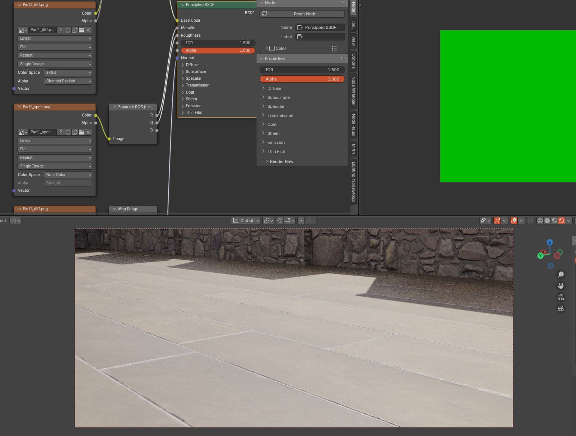Click the node Name field Principled BSDF
Image resolution: width=576 pixels, height=436 pixels.
pyautogui.click(x=320, y=27)
